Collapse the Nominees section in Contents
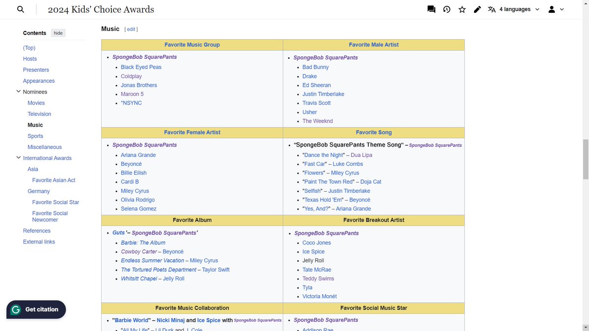The width and height of the screenshot is (589, 331). [x=19, y=92]
